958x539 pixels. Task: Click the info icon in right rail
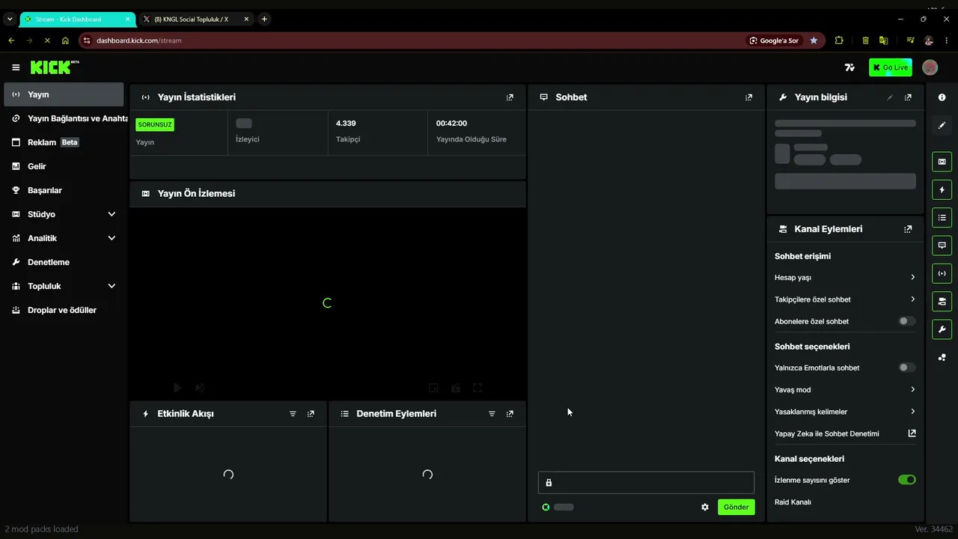click(x=942, y=97)
